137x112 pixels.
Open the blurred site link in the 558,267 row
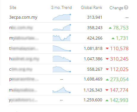(21, 70)
